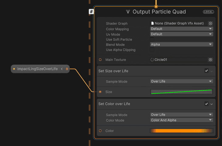222x146 pixels.
Task: Open the Main Texture object picker
Action: tap(210, 60)
